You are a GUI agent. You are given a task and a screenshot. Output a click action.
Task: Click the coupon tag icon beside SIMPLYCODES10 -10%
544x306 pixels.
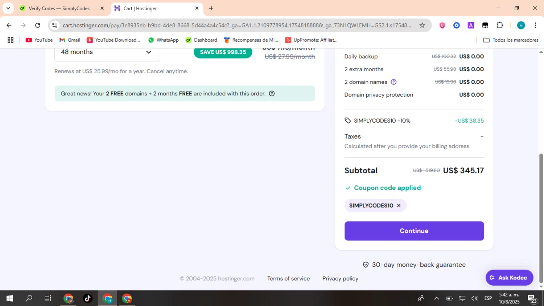point(347,121)
